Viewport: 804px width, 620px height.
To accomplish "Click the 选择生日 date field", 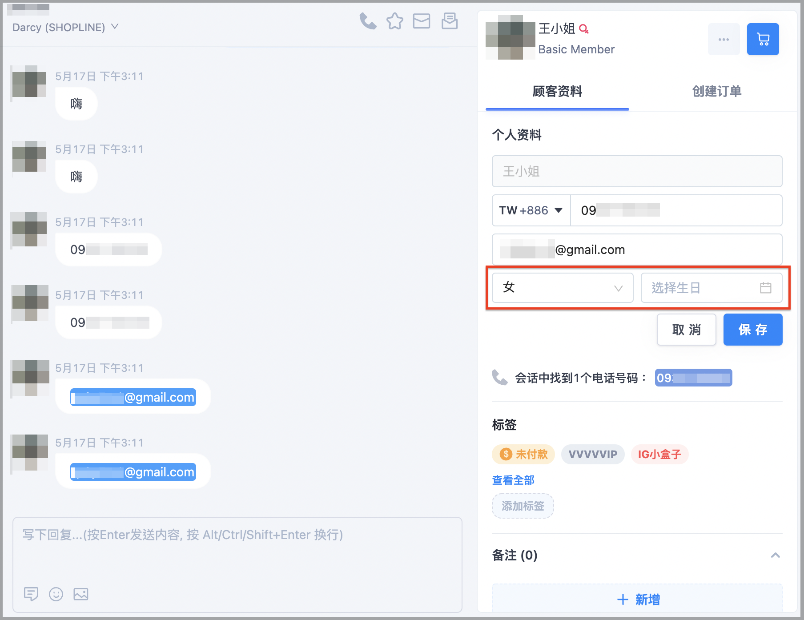I will (x=712, y=288).
